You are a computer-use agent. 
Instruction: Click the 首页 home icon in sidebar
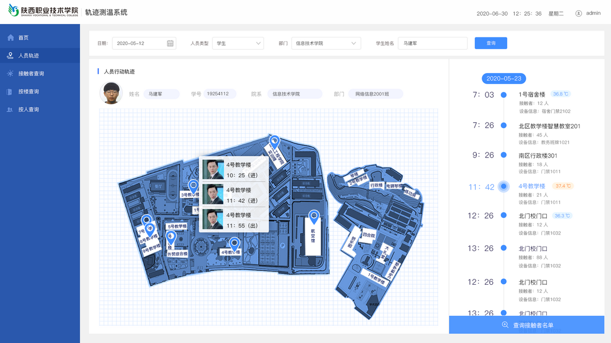click(x=11, y=38)
